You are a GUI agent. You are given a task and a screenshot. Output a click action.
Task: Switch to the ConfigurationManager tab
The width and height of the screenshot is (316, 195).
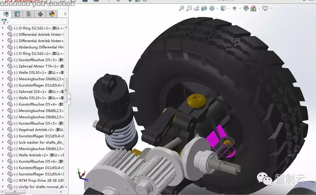pos(28,14)
